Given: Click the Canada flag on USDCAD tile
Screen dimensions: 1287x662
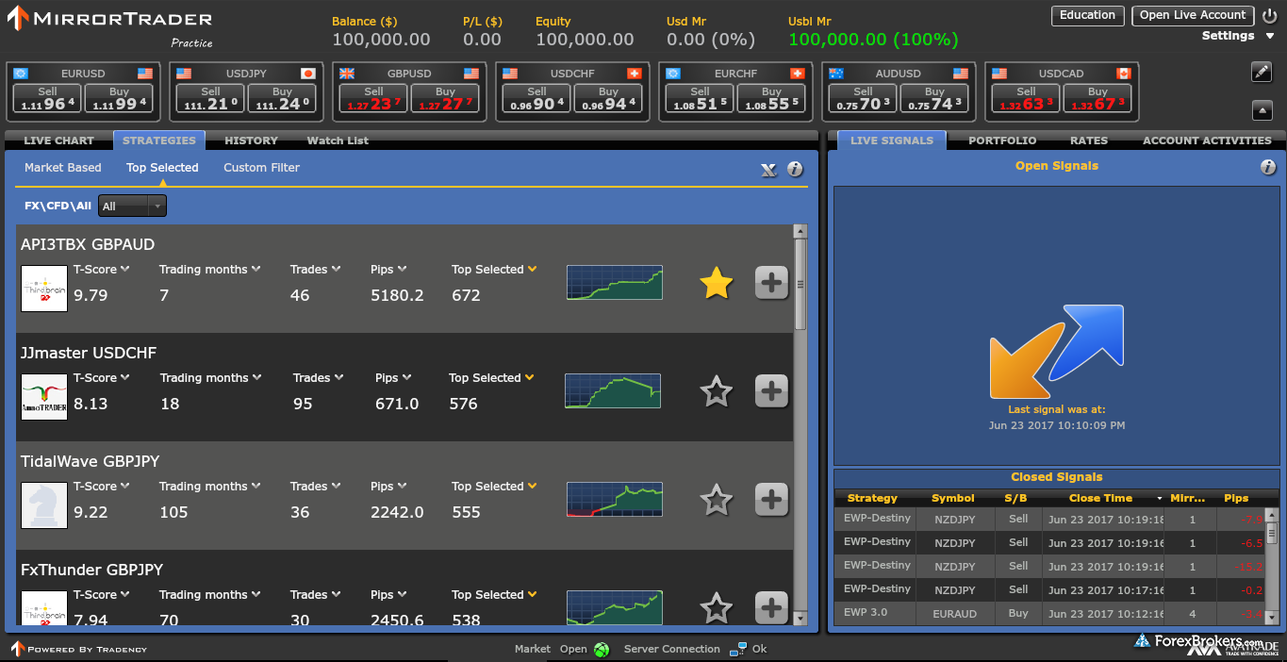Looking at the screenshot, I should pos(1123,73).
